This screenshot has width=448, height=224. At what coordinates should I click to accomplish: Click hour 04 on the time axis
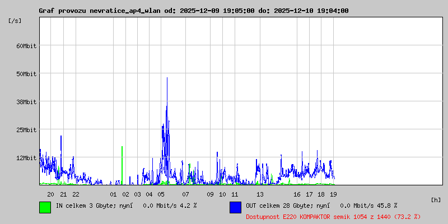pyautogui.click(x=149, y=194)
